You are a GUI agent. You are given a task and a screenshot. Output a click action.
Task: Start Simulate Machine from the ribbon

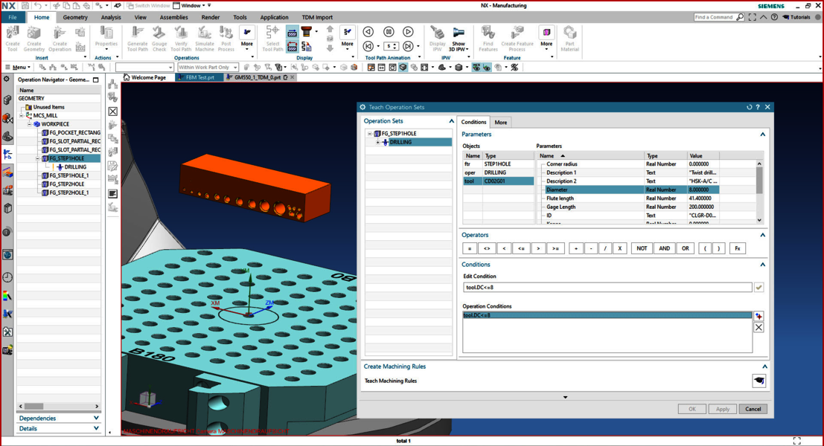(205, 39)
